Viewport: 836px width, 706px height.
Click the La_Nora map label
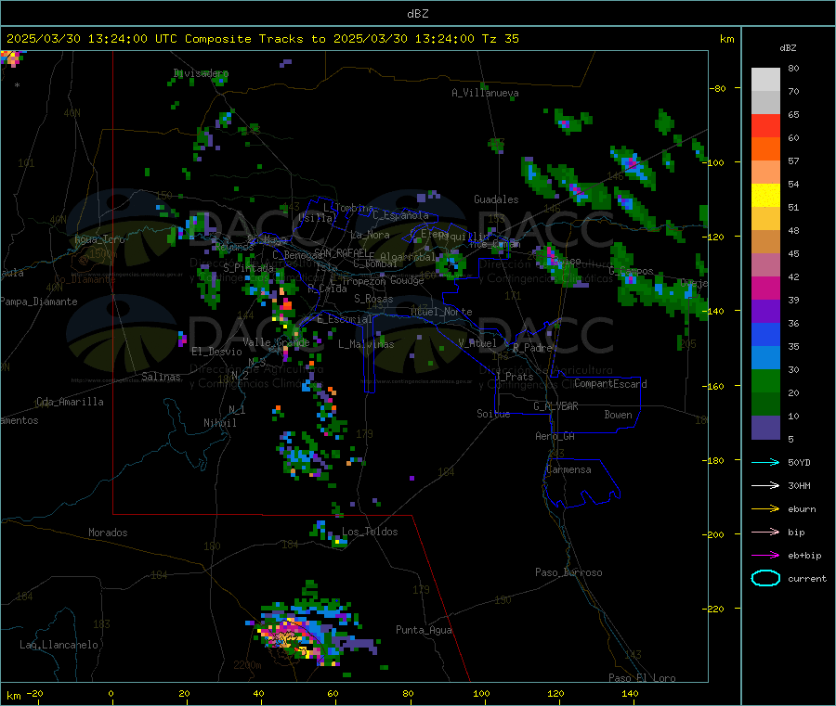370,235
